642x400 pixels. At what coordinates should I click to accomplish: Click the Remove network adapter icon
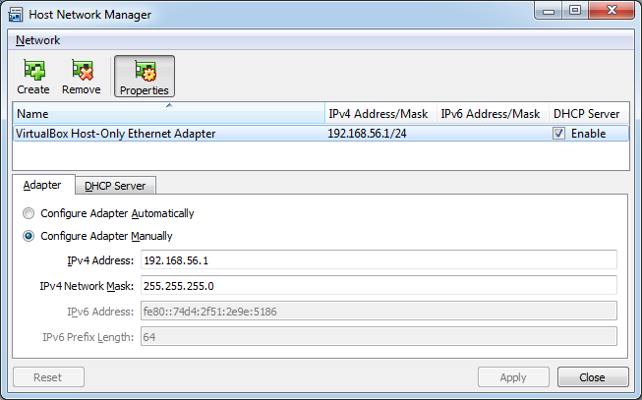pos(83,70)
